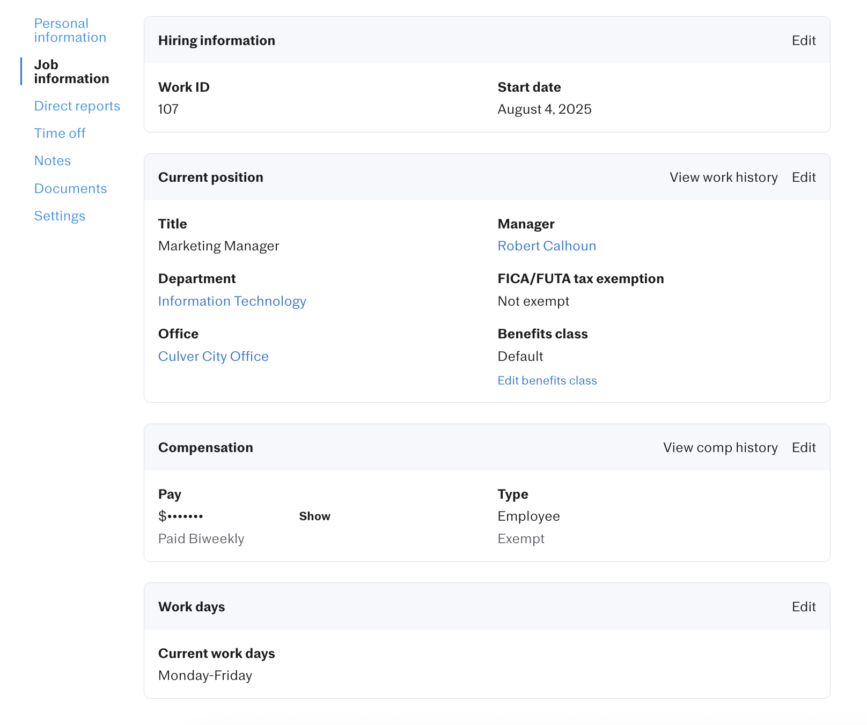Show the hidden pay amount

(314, 516)
